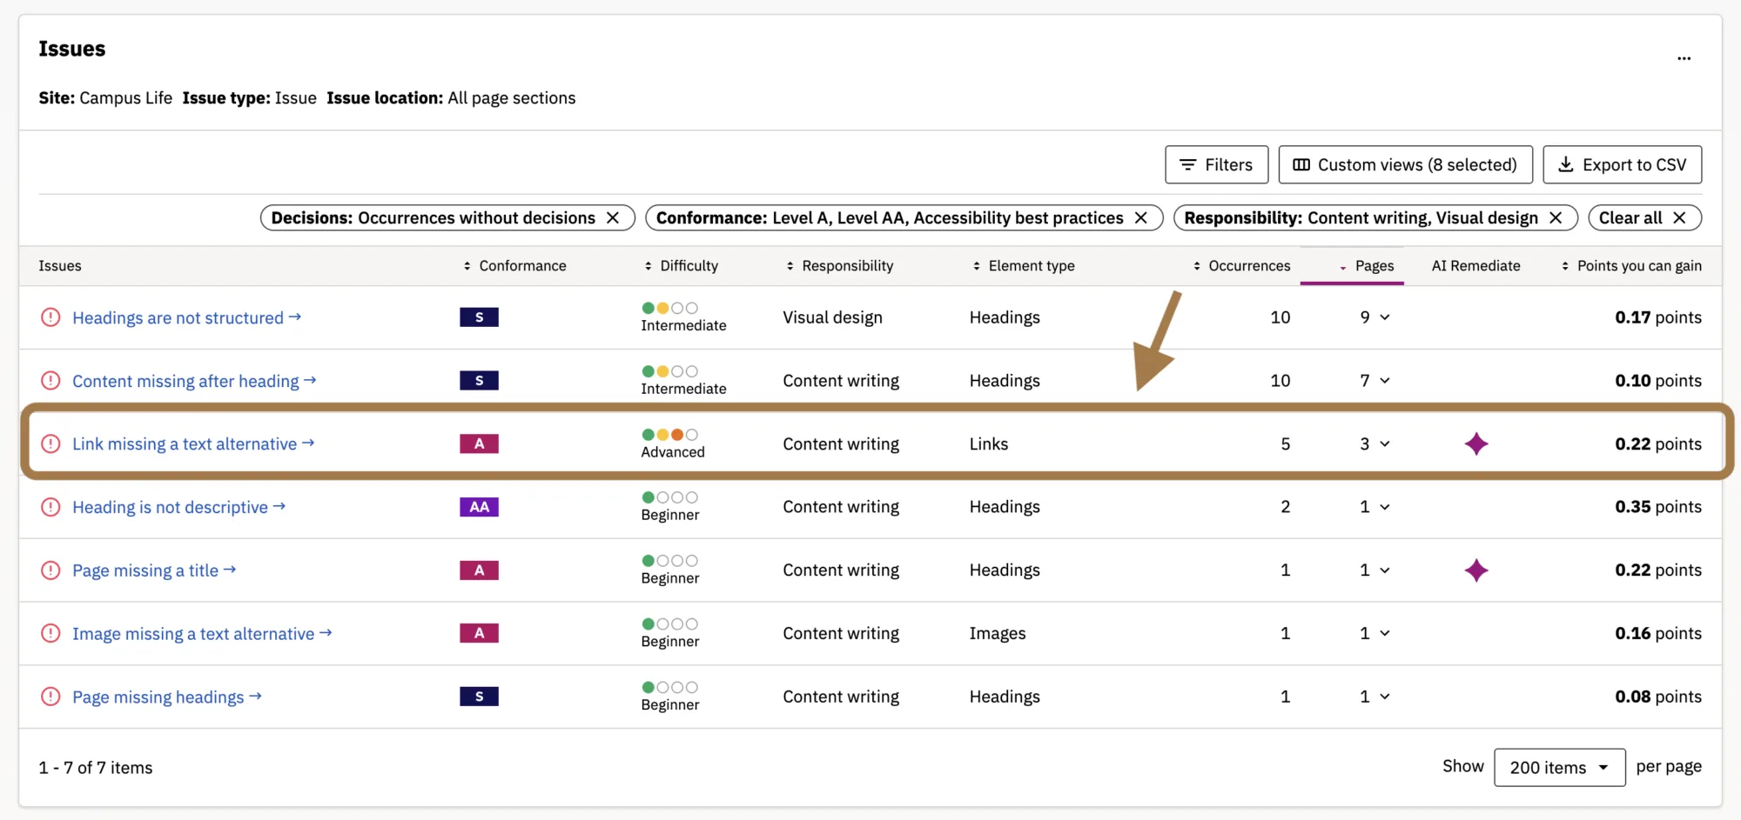
Task: Click the error icon beside Headings are not structured
Action: coord(50,317)
